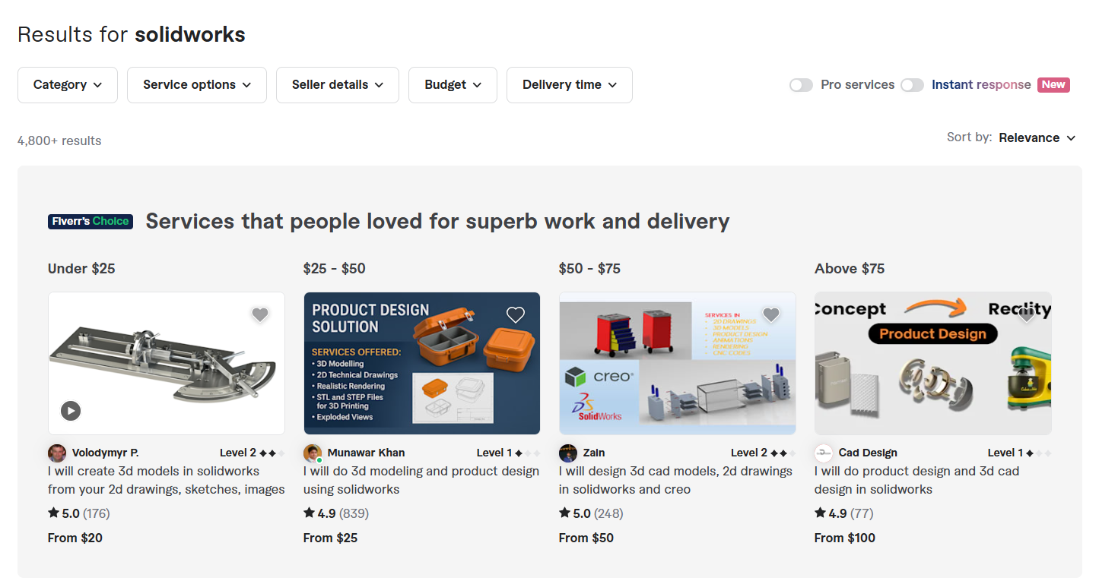The height and width of the screenshot is (584, 1099).
Task: Click Zain's profile picture icon
Action: pyautogui.click(x=568, y=453)
